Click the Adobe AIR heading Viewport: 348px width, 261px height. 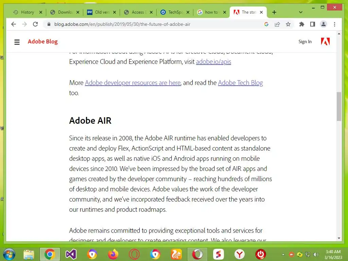click(x=90, y=121)
